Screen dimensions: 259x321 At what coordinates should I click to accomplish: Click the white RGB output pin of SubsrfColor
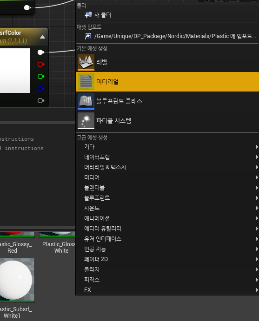[41, 52]
